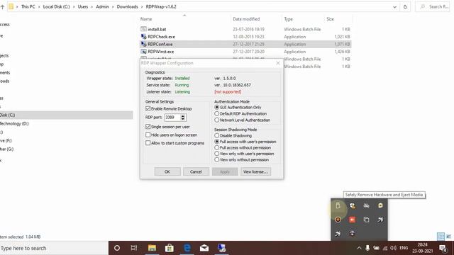Check Hide users on logon screen
454x255 pixels.
[148, 135]
